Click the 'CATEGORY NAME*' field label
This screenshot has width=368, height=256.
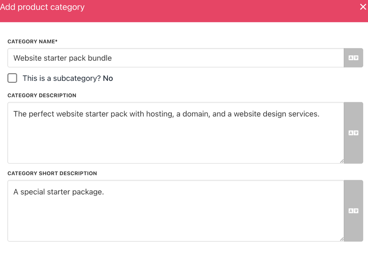pyautogui.click(x=32, y=42)
